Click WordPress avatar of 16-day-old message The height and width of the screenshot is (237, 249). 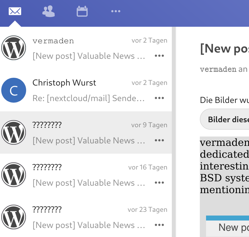coord(14,175)
